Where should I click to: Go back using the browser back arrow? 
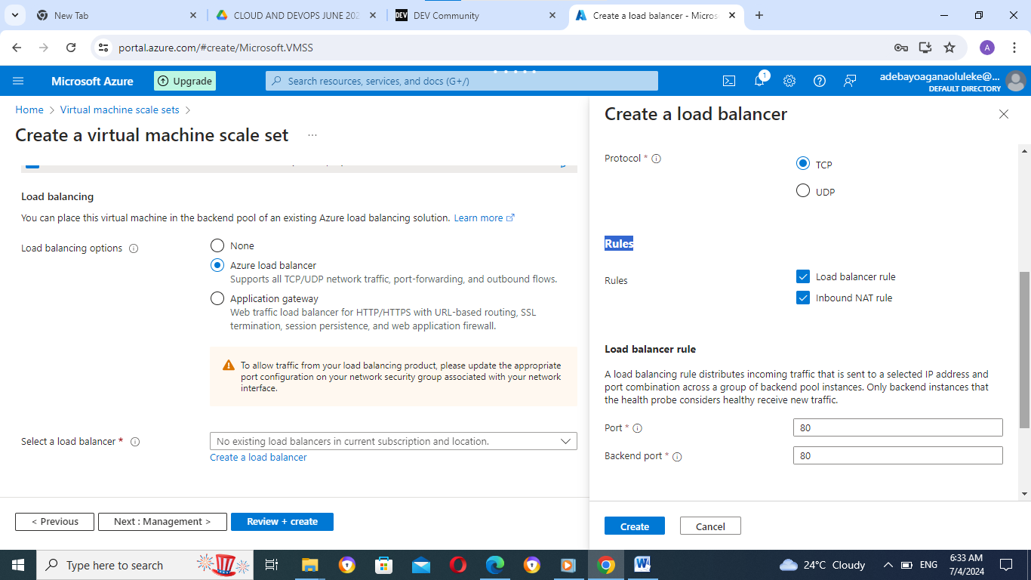point(17,48)
